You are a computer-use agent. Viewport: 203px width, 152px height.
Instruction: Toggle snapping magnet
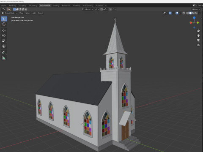[x=101, y=9]
